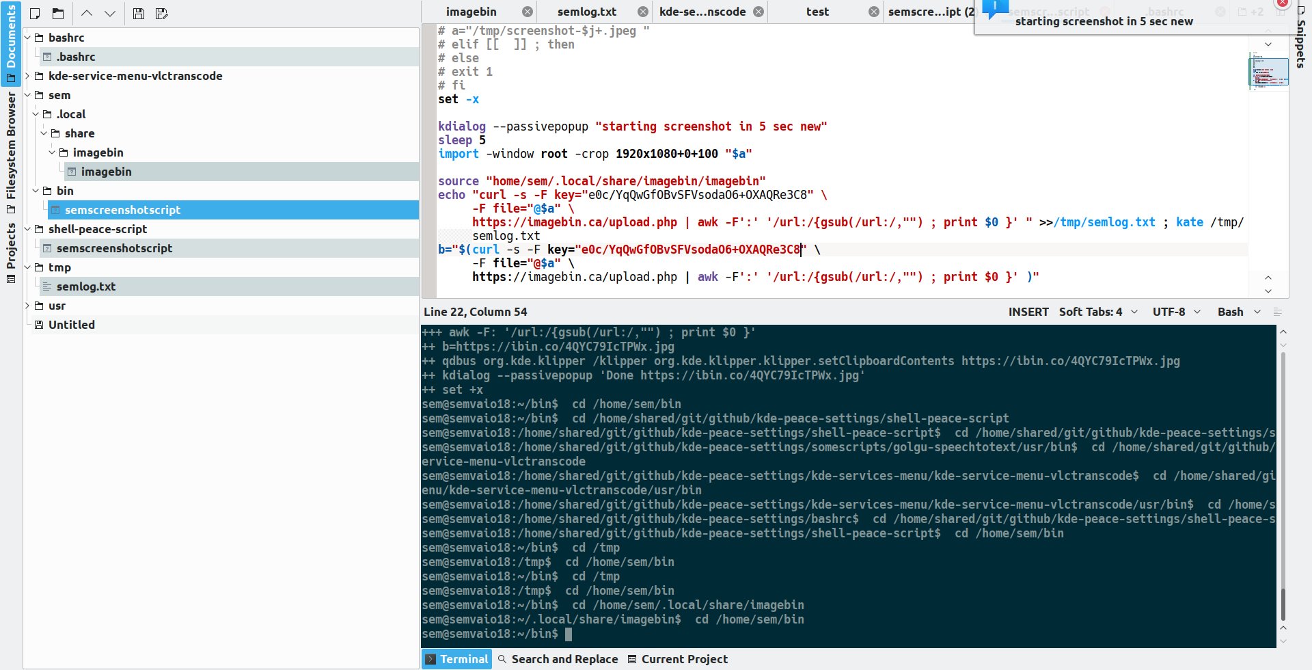Viewport: 1312px width, 670px height.
Task: Click 'sleep 5' line in editor
Action: [x=462, y=140]
